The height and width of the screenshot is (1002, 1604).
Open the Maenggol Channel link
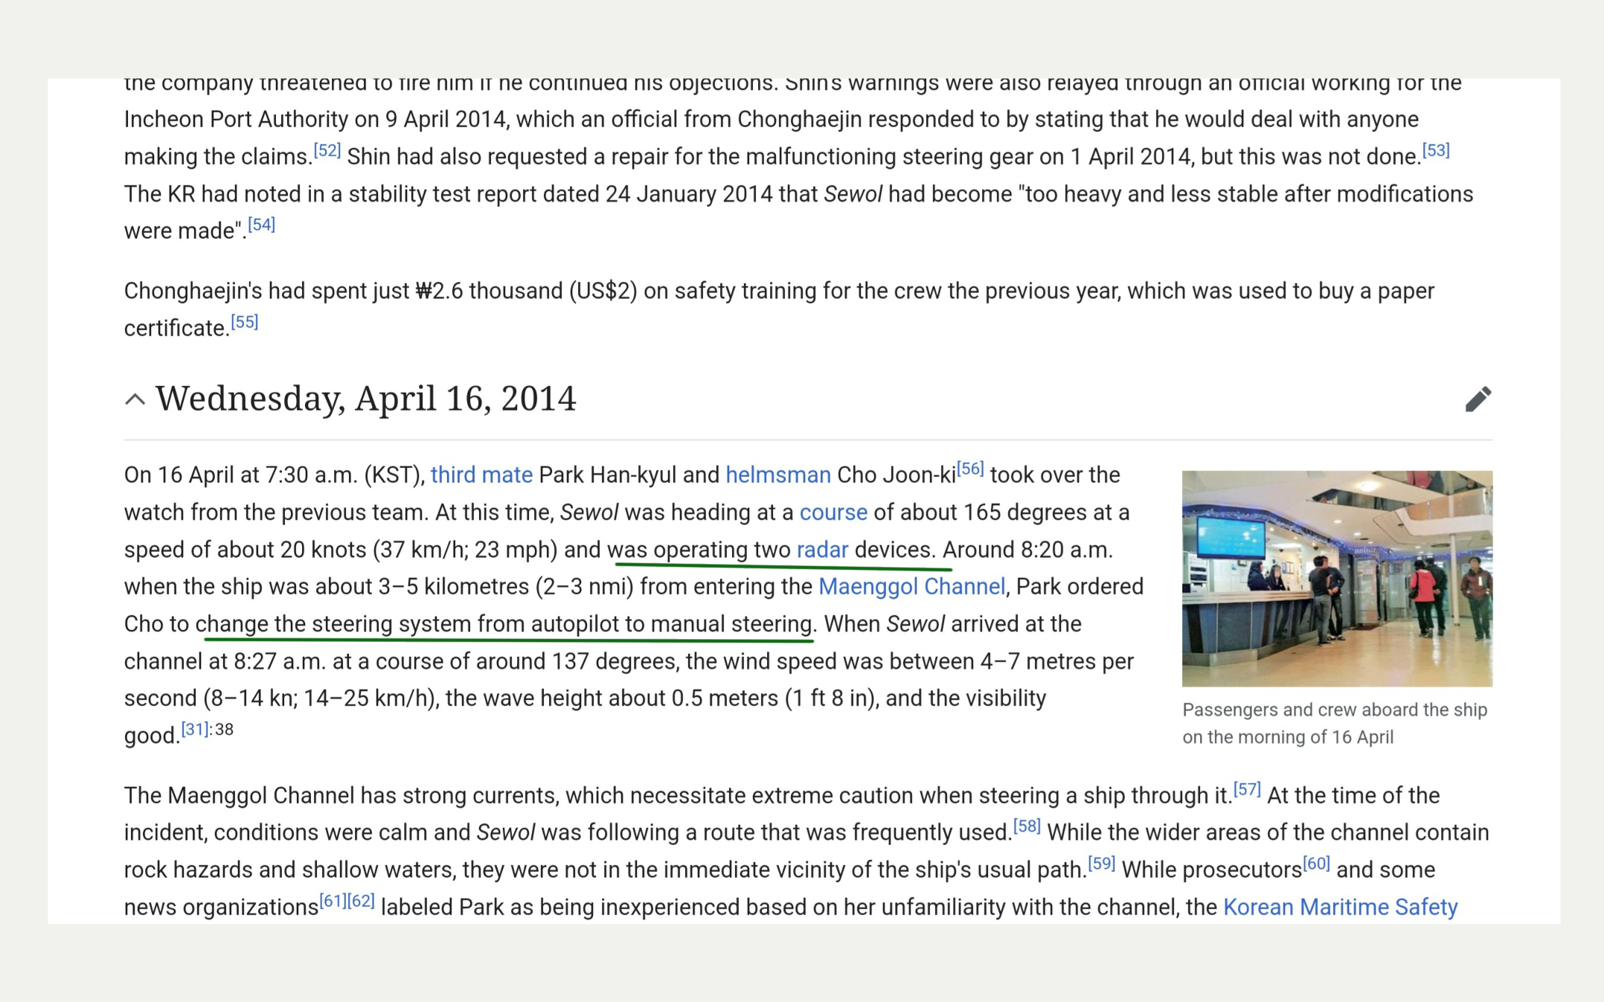click(x=911, y=587)
